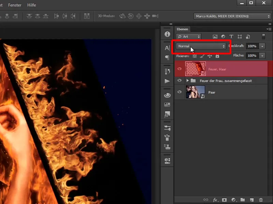The image size is (273, 204).
Task: Open the Paragraph panel icon
Action: [167, 57]
